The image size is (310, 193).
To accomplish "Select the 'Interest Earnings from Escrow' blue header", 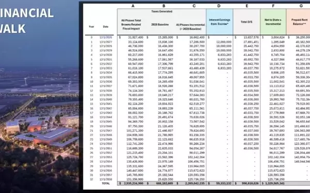I will click(220, 22).
